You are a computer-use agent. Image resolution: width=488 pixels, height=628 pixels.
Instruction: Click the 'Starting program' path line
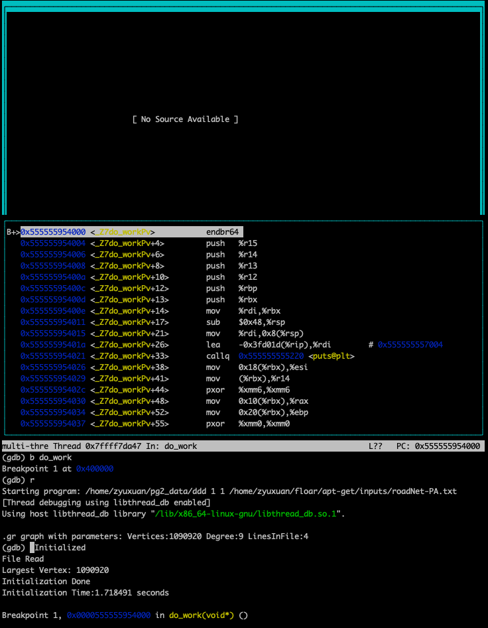[x=229, y=491]
